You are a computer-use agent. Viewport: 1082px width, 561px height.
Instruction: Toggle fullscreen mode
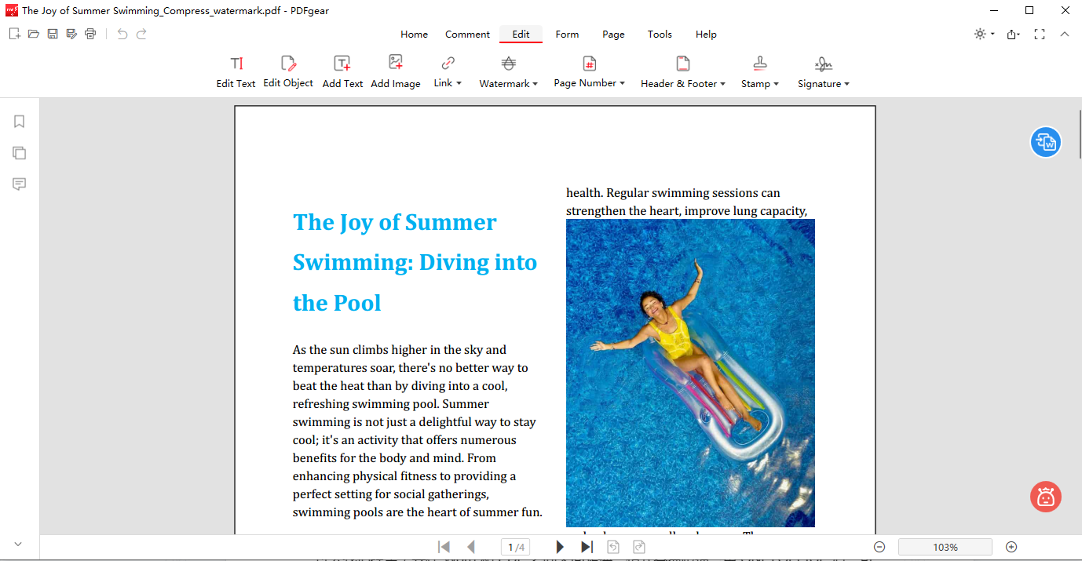tap(1040, 35)
